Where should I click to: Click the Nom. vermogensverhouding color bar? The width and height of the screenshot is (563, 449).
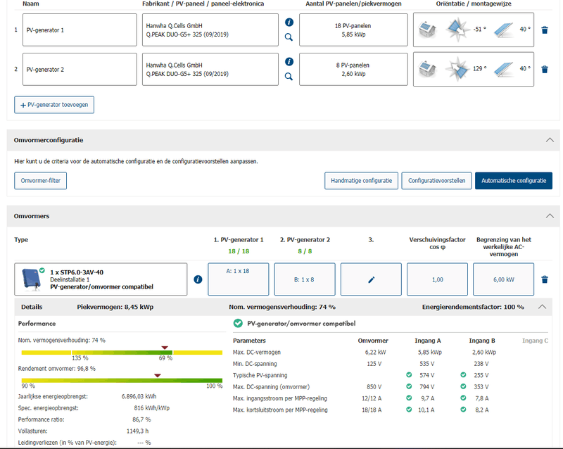(122, 352)
